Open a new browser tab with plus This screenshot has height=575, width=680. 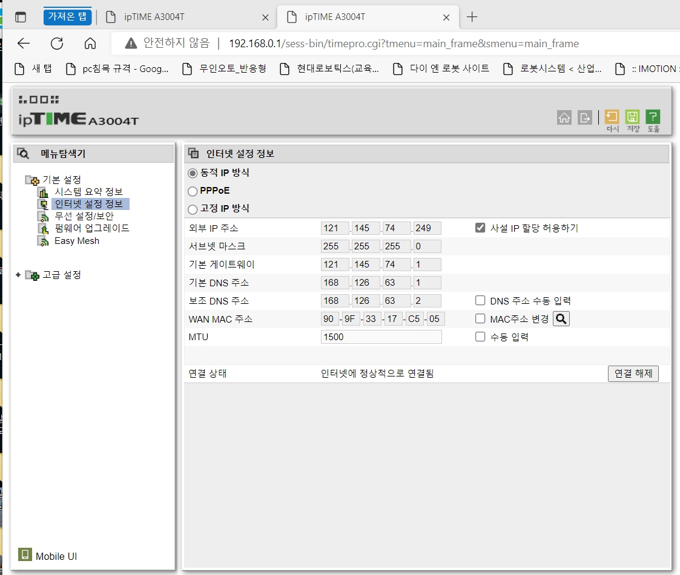point(472,17)
